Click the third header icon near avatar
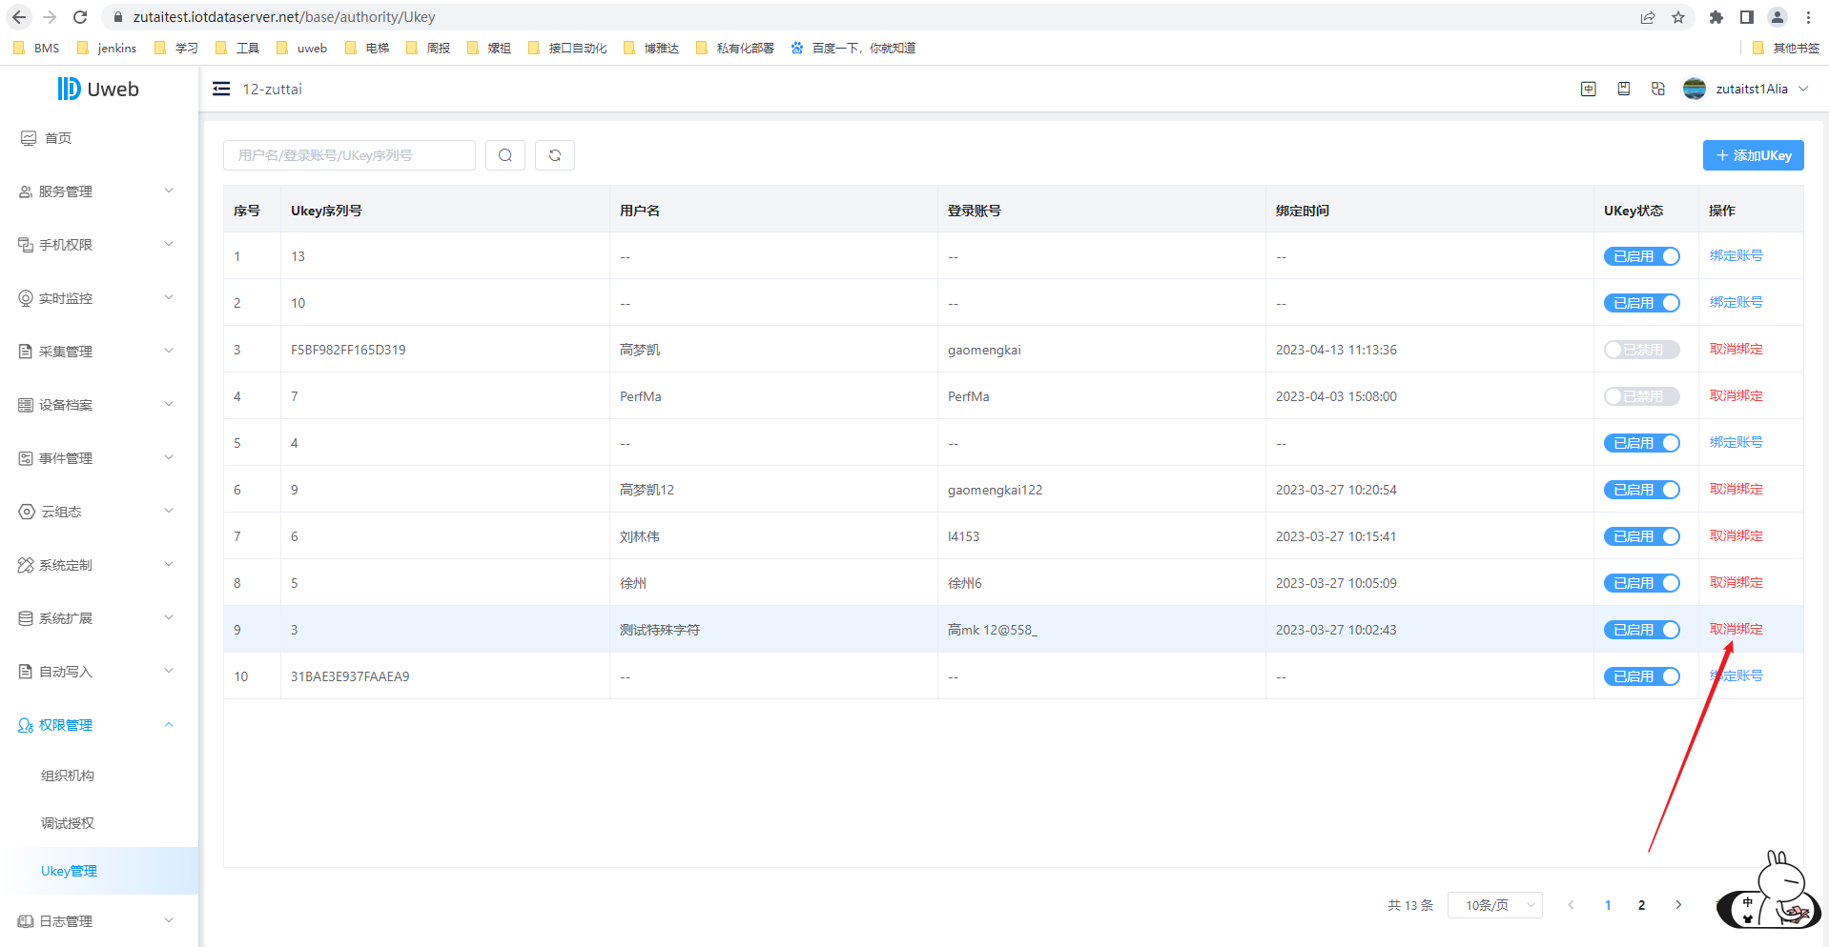This screenshot has height=947, width=1829. pyautogui.click(x=1658, y=89)
